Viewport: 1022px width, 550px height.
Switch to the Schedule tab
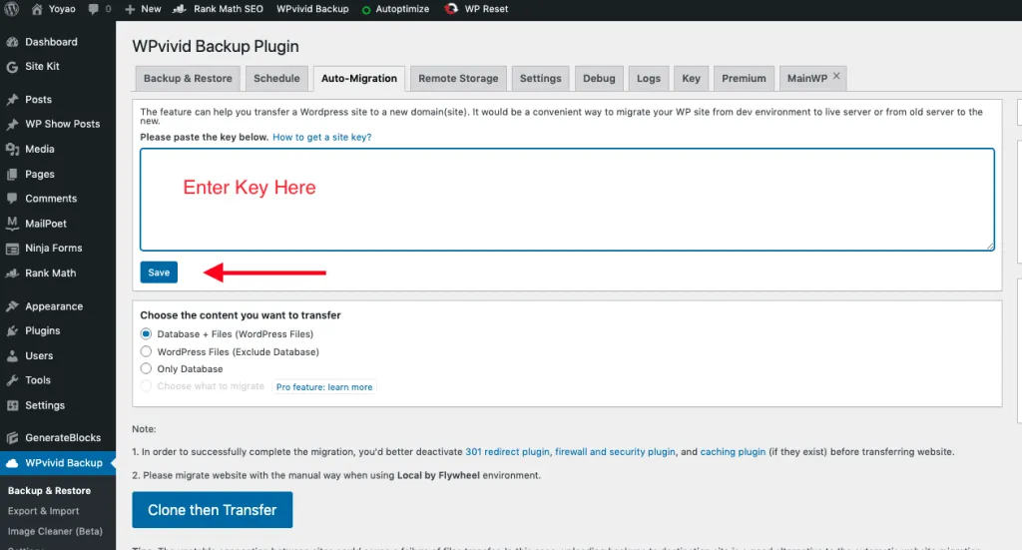pos(276,78)
